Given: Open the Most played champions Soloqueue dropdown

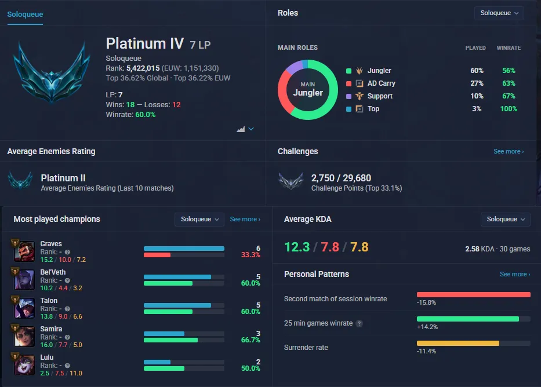Looking at the screenshot, I should [x=199, y=219].
